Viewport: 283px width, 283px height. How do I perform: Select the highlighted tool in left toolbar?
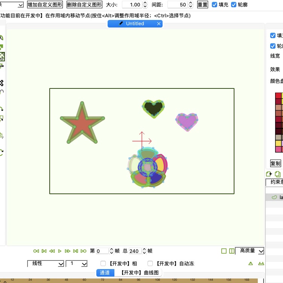point(2,57)
